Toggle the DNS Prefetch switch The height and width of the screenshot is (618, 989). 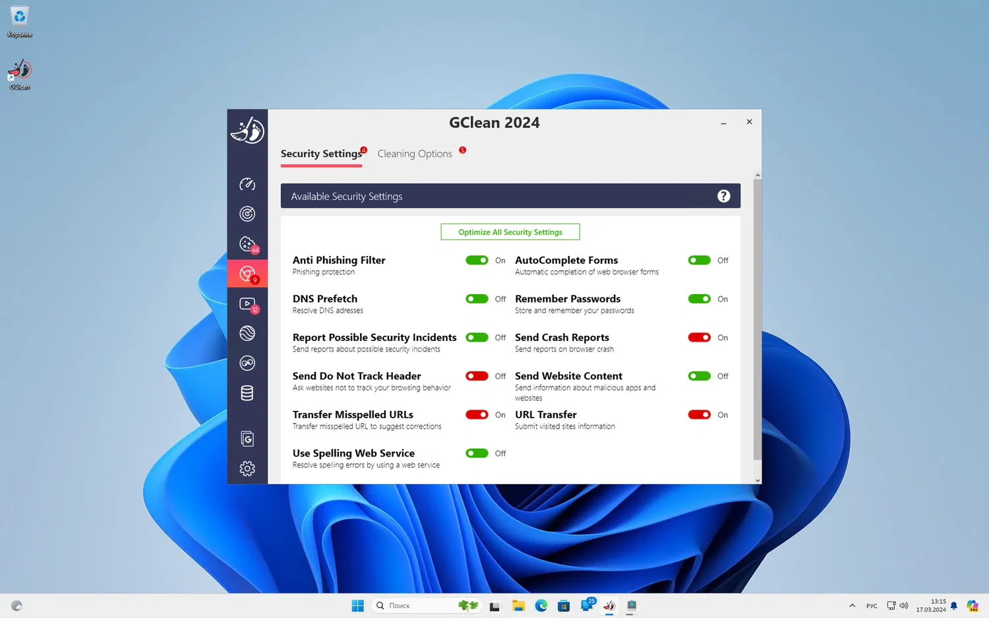coord(477,299)
